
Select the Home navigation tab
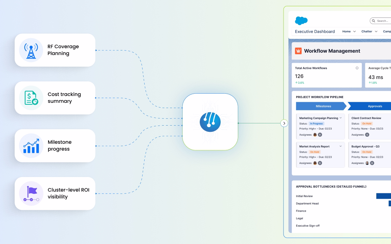(346, 32)
